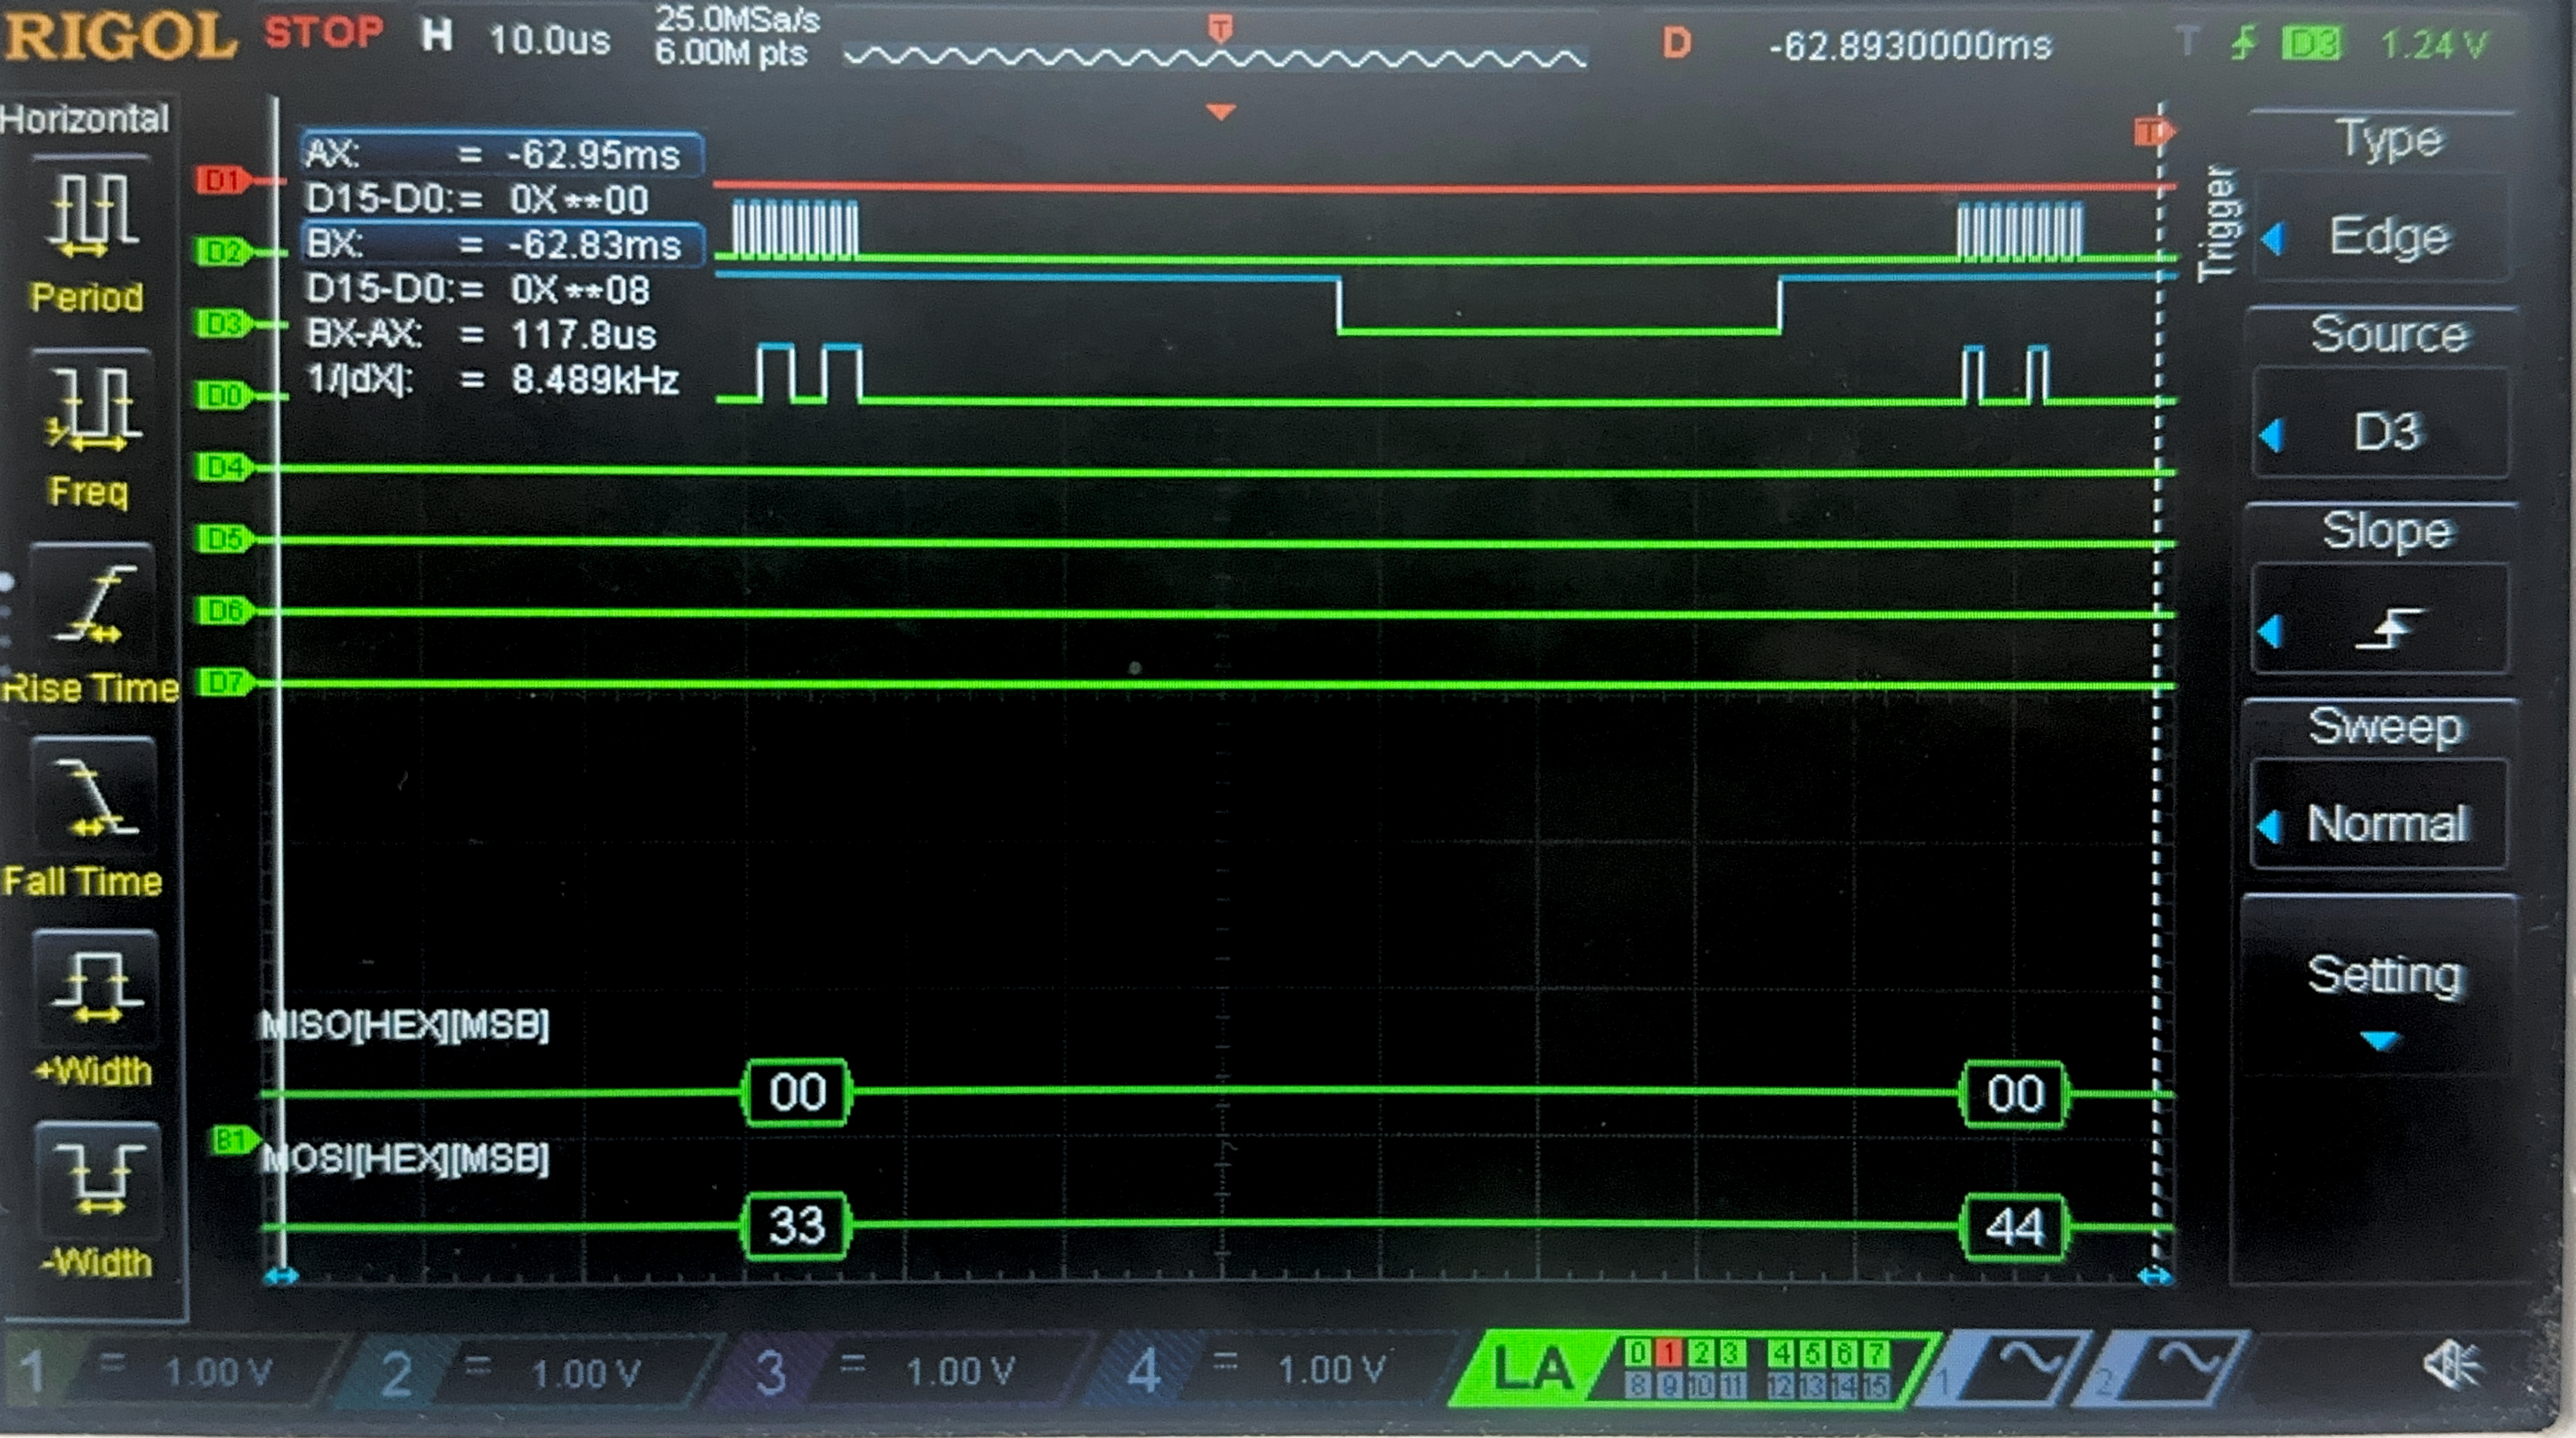Image resolution: width=2576 pixels, height=1438 pixels.
Task: Click the orange trigger position marker
Action: (x=1220, y=111)
